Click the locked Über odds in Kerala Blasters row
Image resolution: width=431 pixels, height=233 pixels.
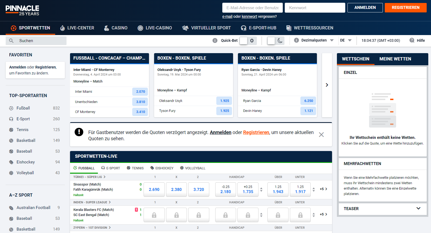(278, 215)
